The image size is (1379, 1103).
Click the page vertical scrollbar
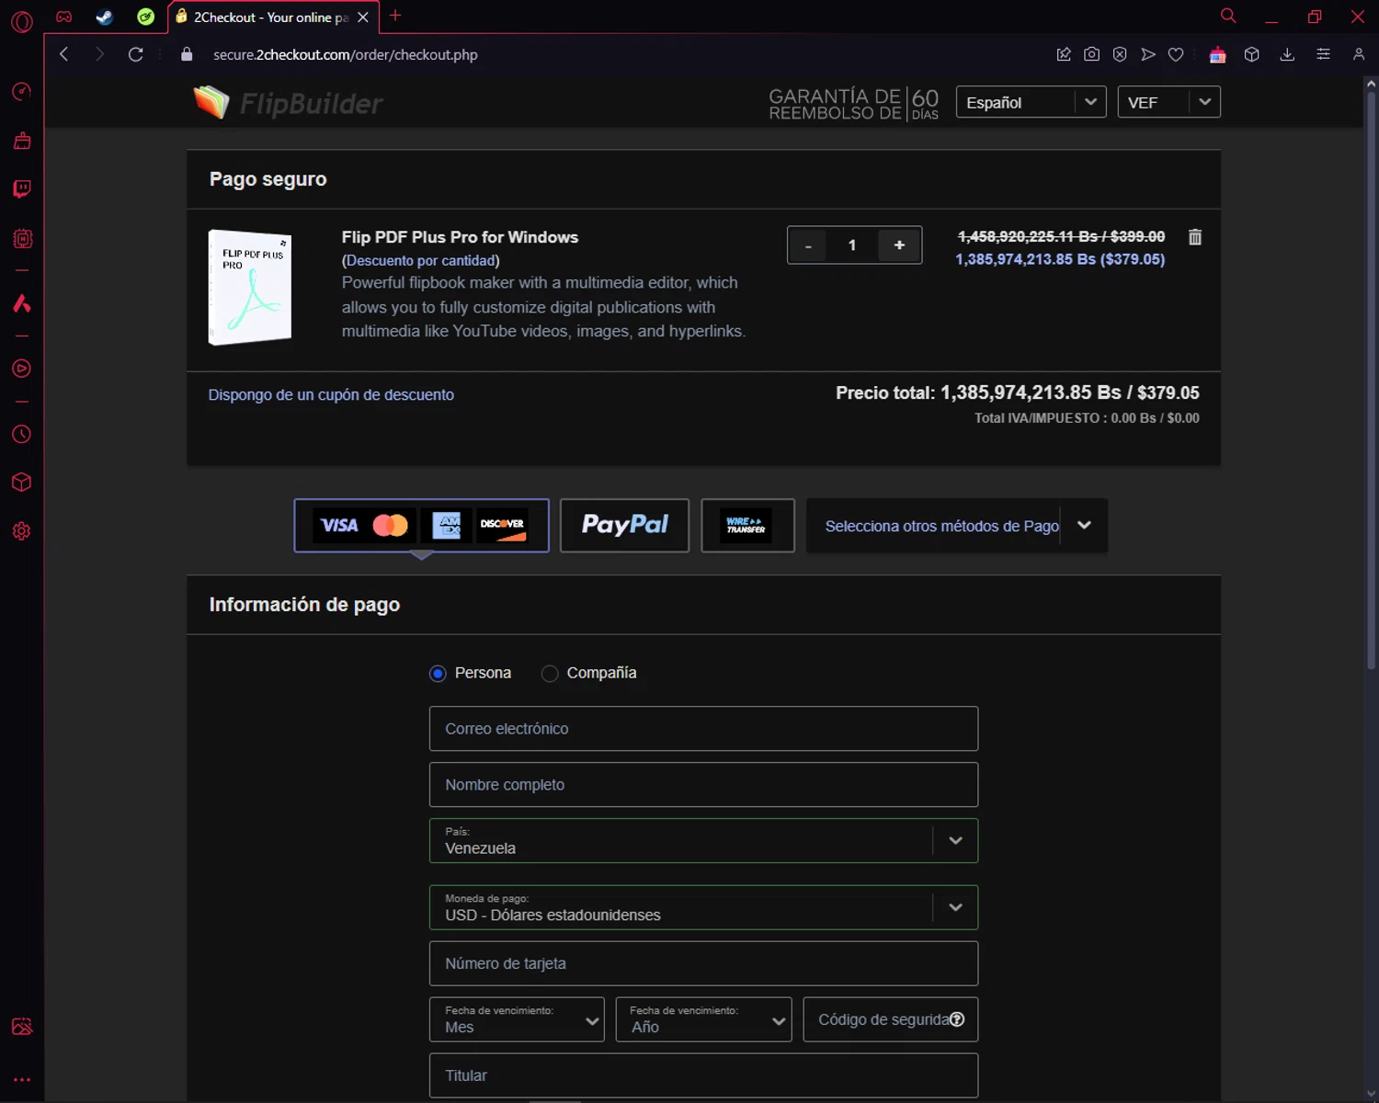coord(1371,379)
